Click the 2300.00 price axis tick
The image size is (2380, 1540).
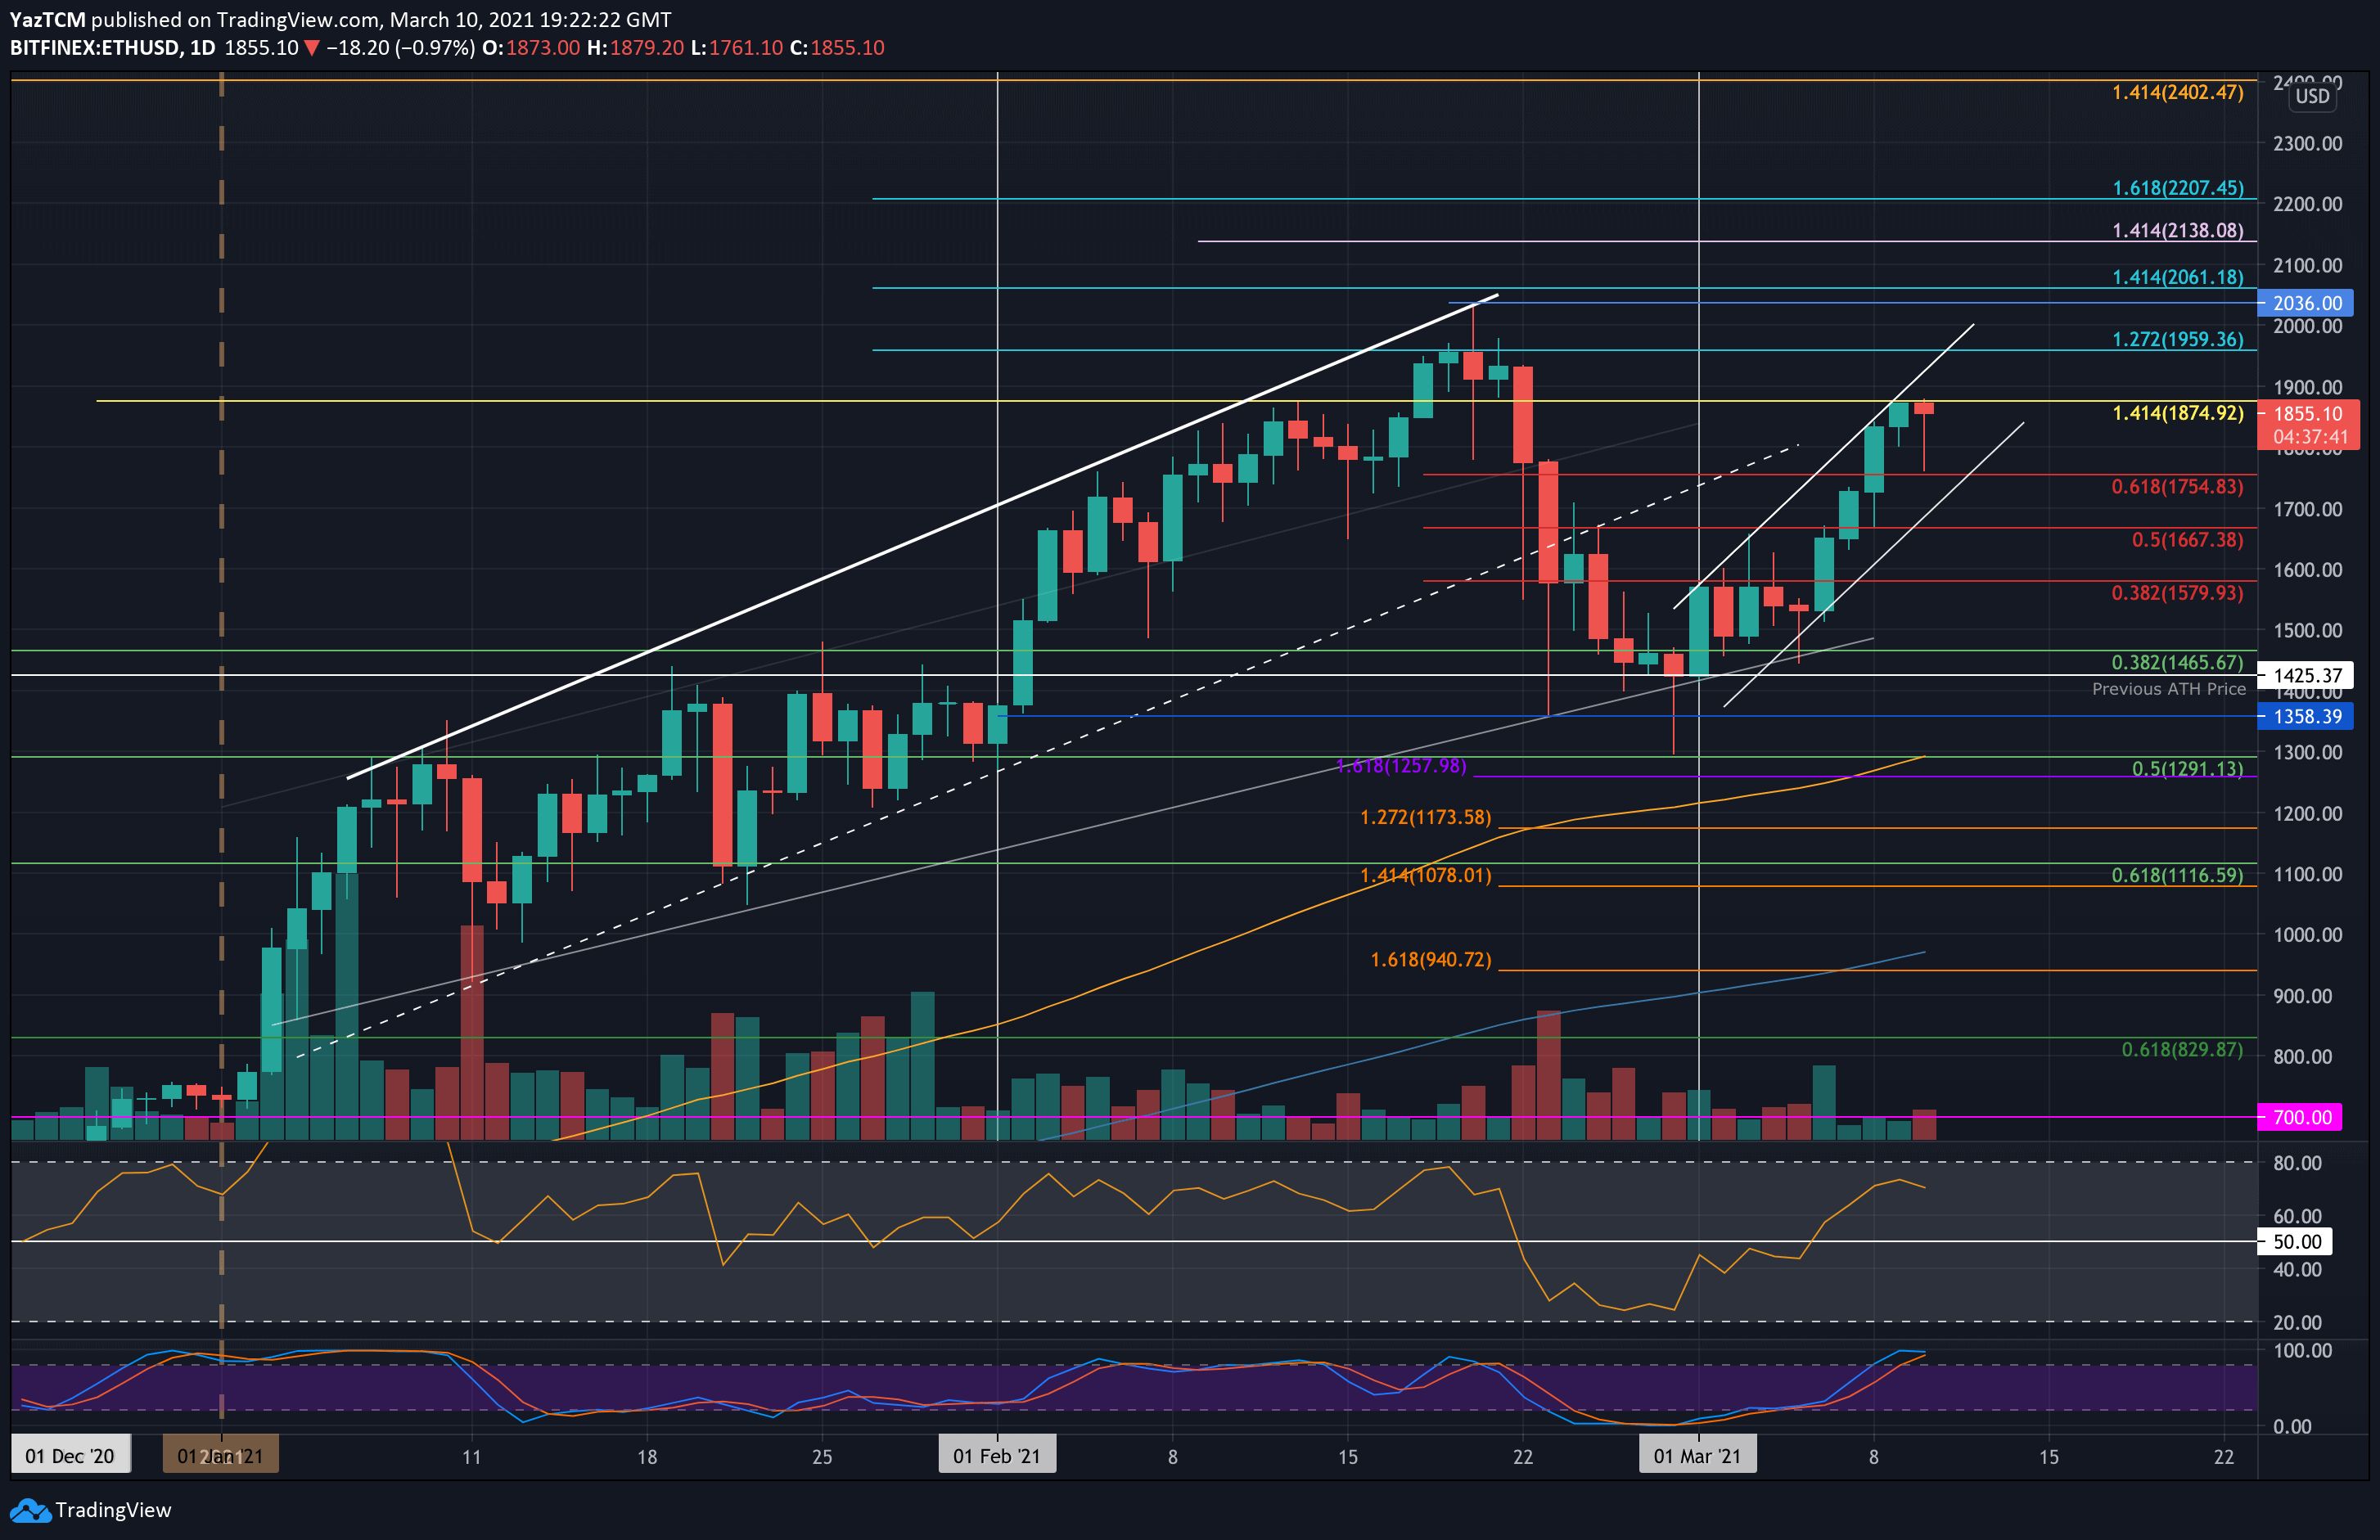pos(2307,144)
